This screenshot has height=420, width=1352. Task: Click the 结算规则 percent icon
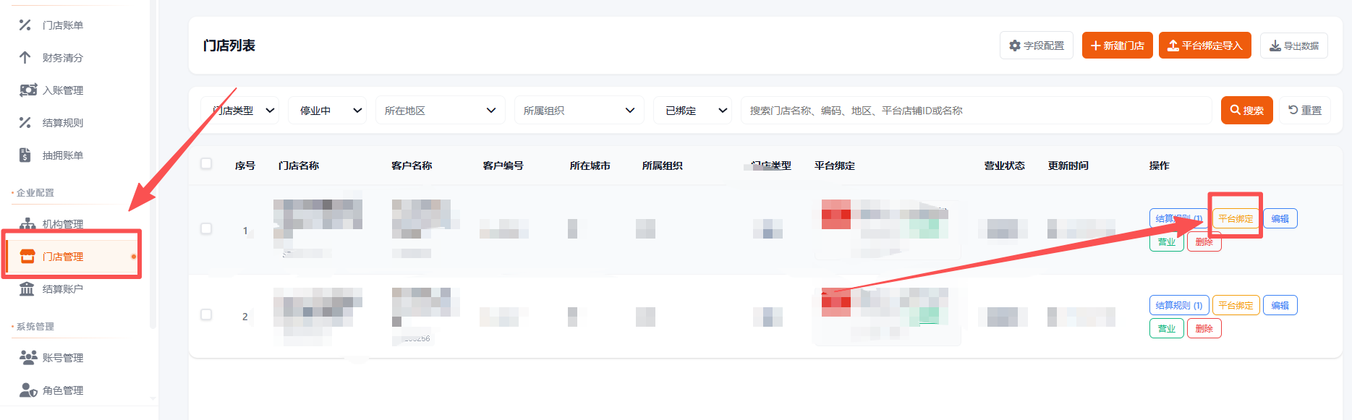point(25,122)
